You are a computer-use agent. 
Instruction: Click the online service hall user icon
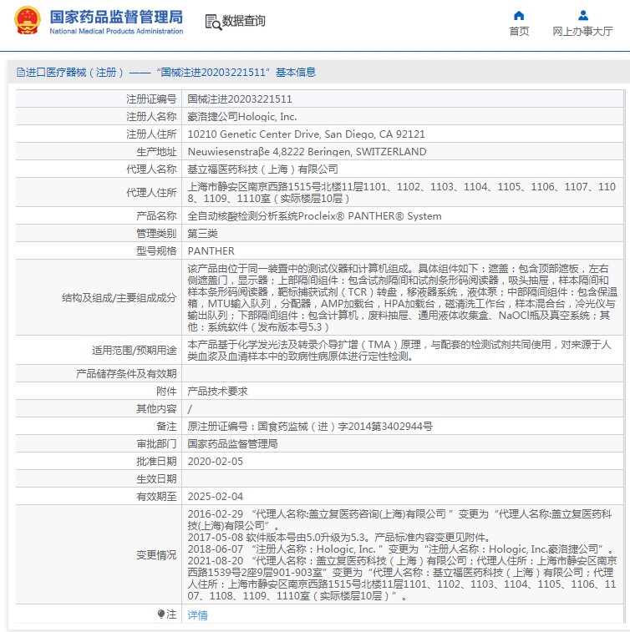point(583,15)
